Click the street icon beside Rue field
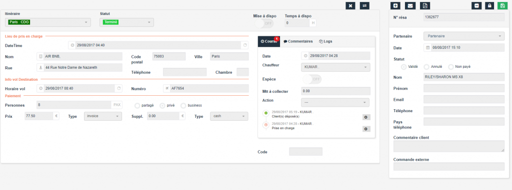Image resolution: width=512 pixels, height=190 pixels. pos(40,68)
